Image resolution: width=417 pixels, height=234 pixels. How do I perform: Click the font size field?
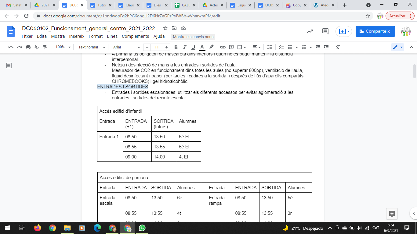tap(157, 47)
